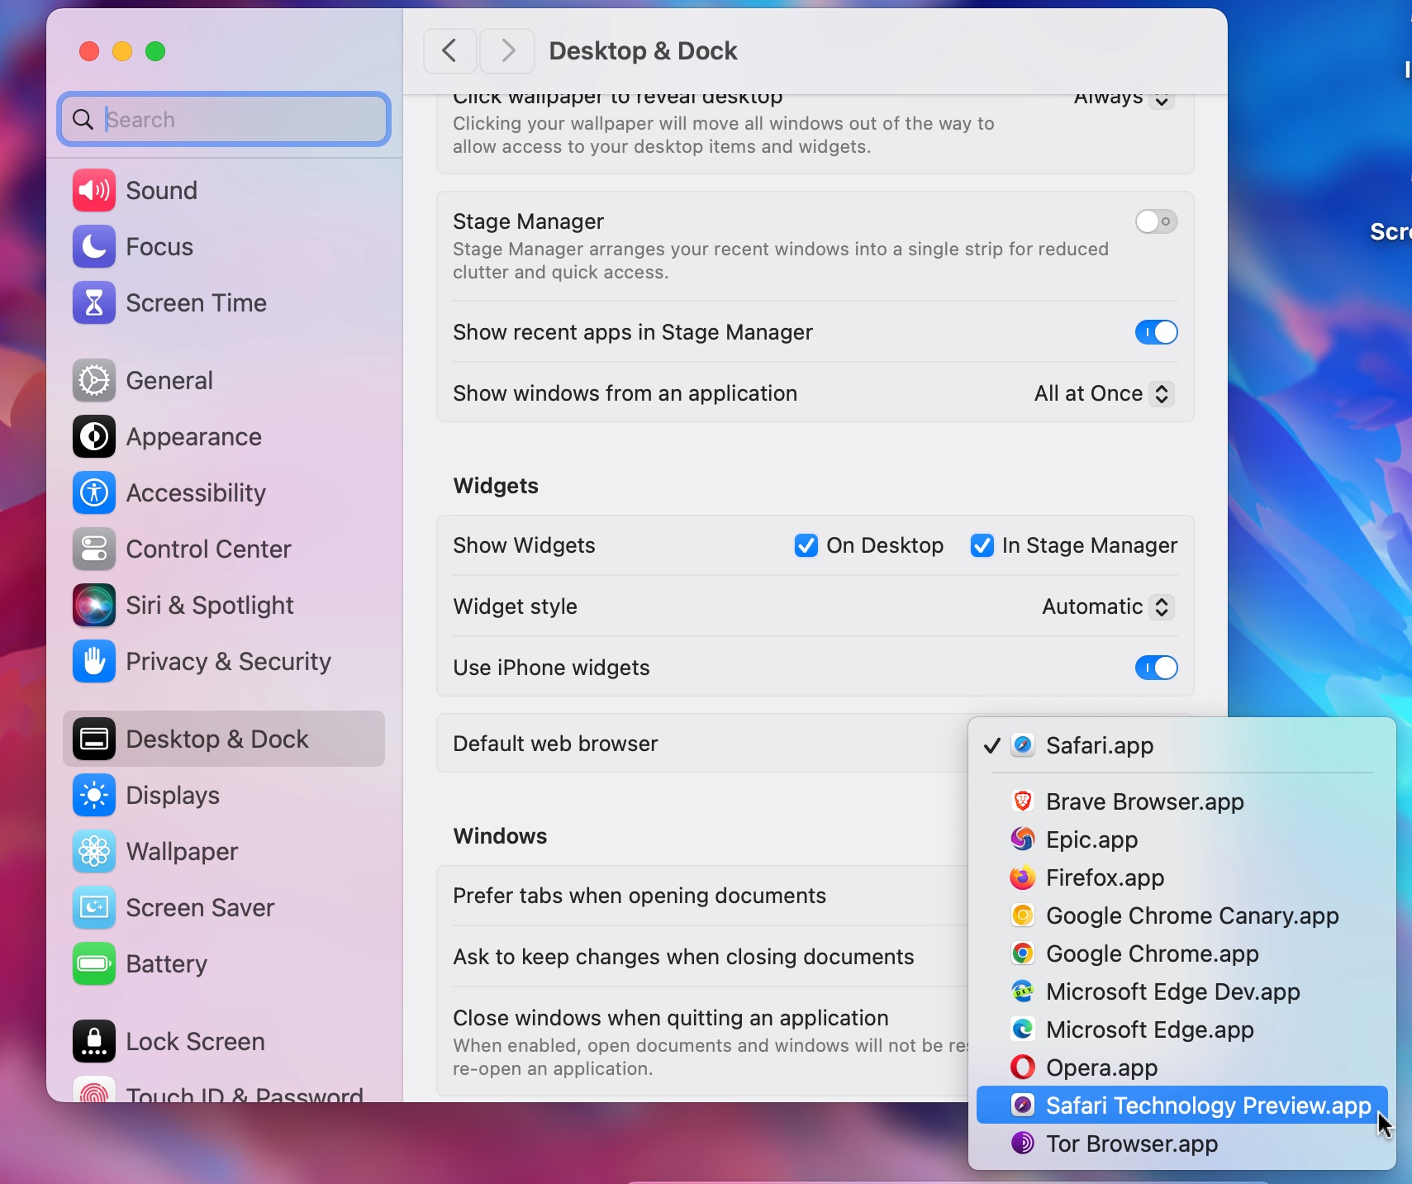Open Lock Screen settings

[93, 1041]
